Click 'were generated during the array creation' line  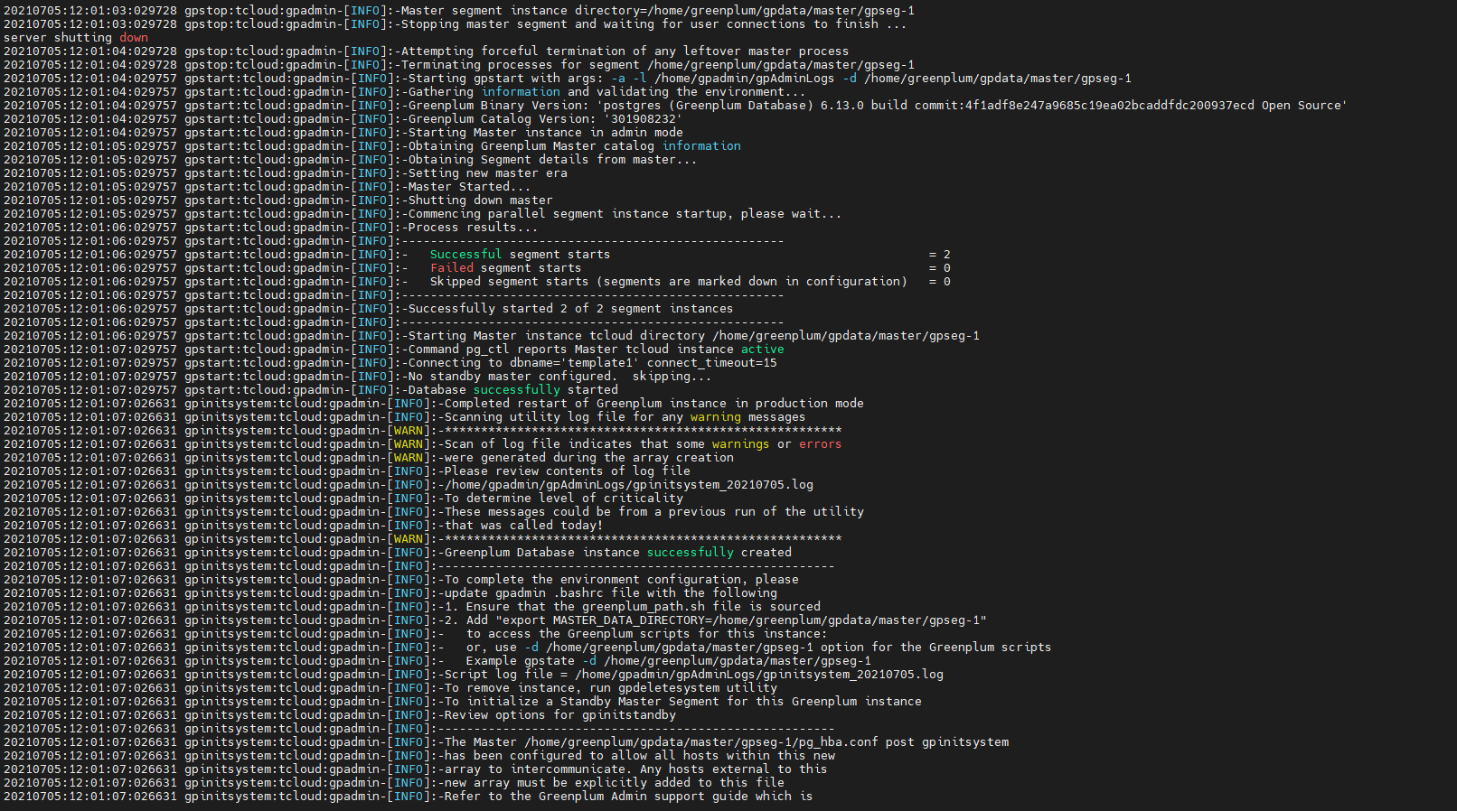pyautogui.click(x=588, y=457)
